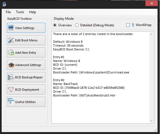Close the EasyBCD window
Viewport: 160px width, 134px height.
coord(152,4)
